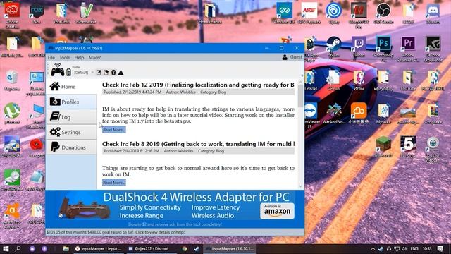
Task: Open the Help menu
Action: [79, 58]
